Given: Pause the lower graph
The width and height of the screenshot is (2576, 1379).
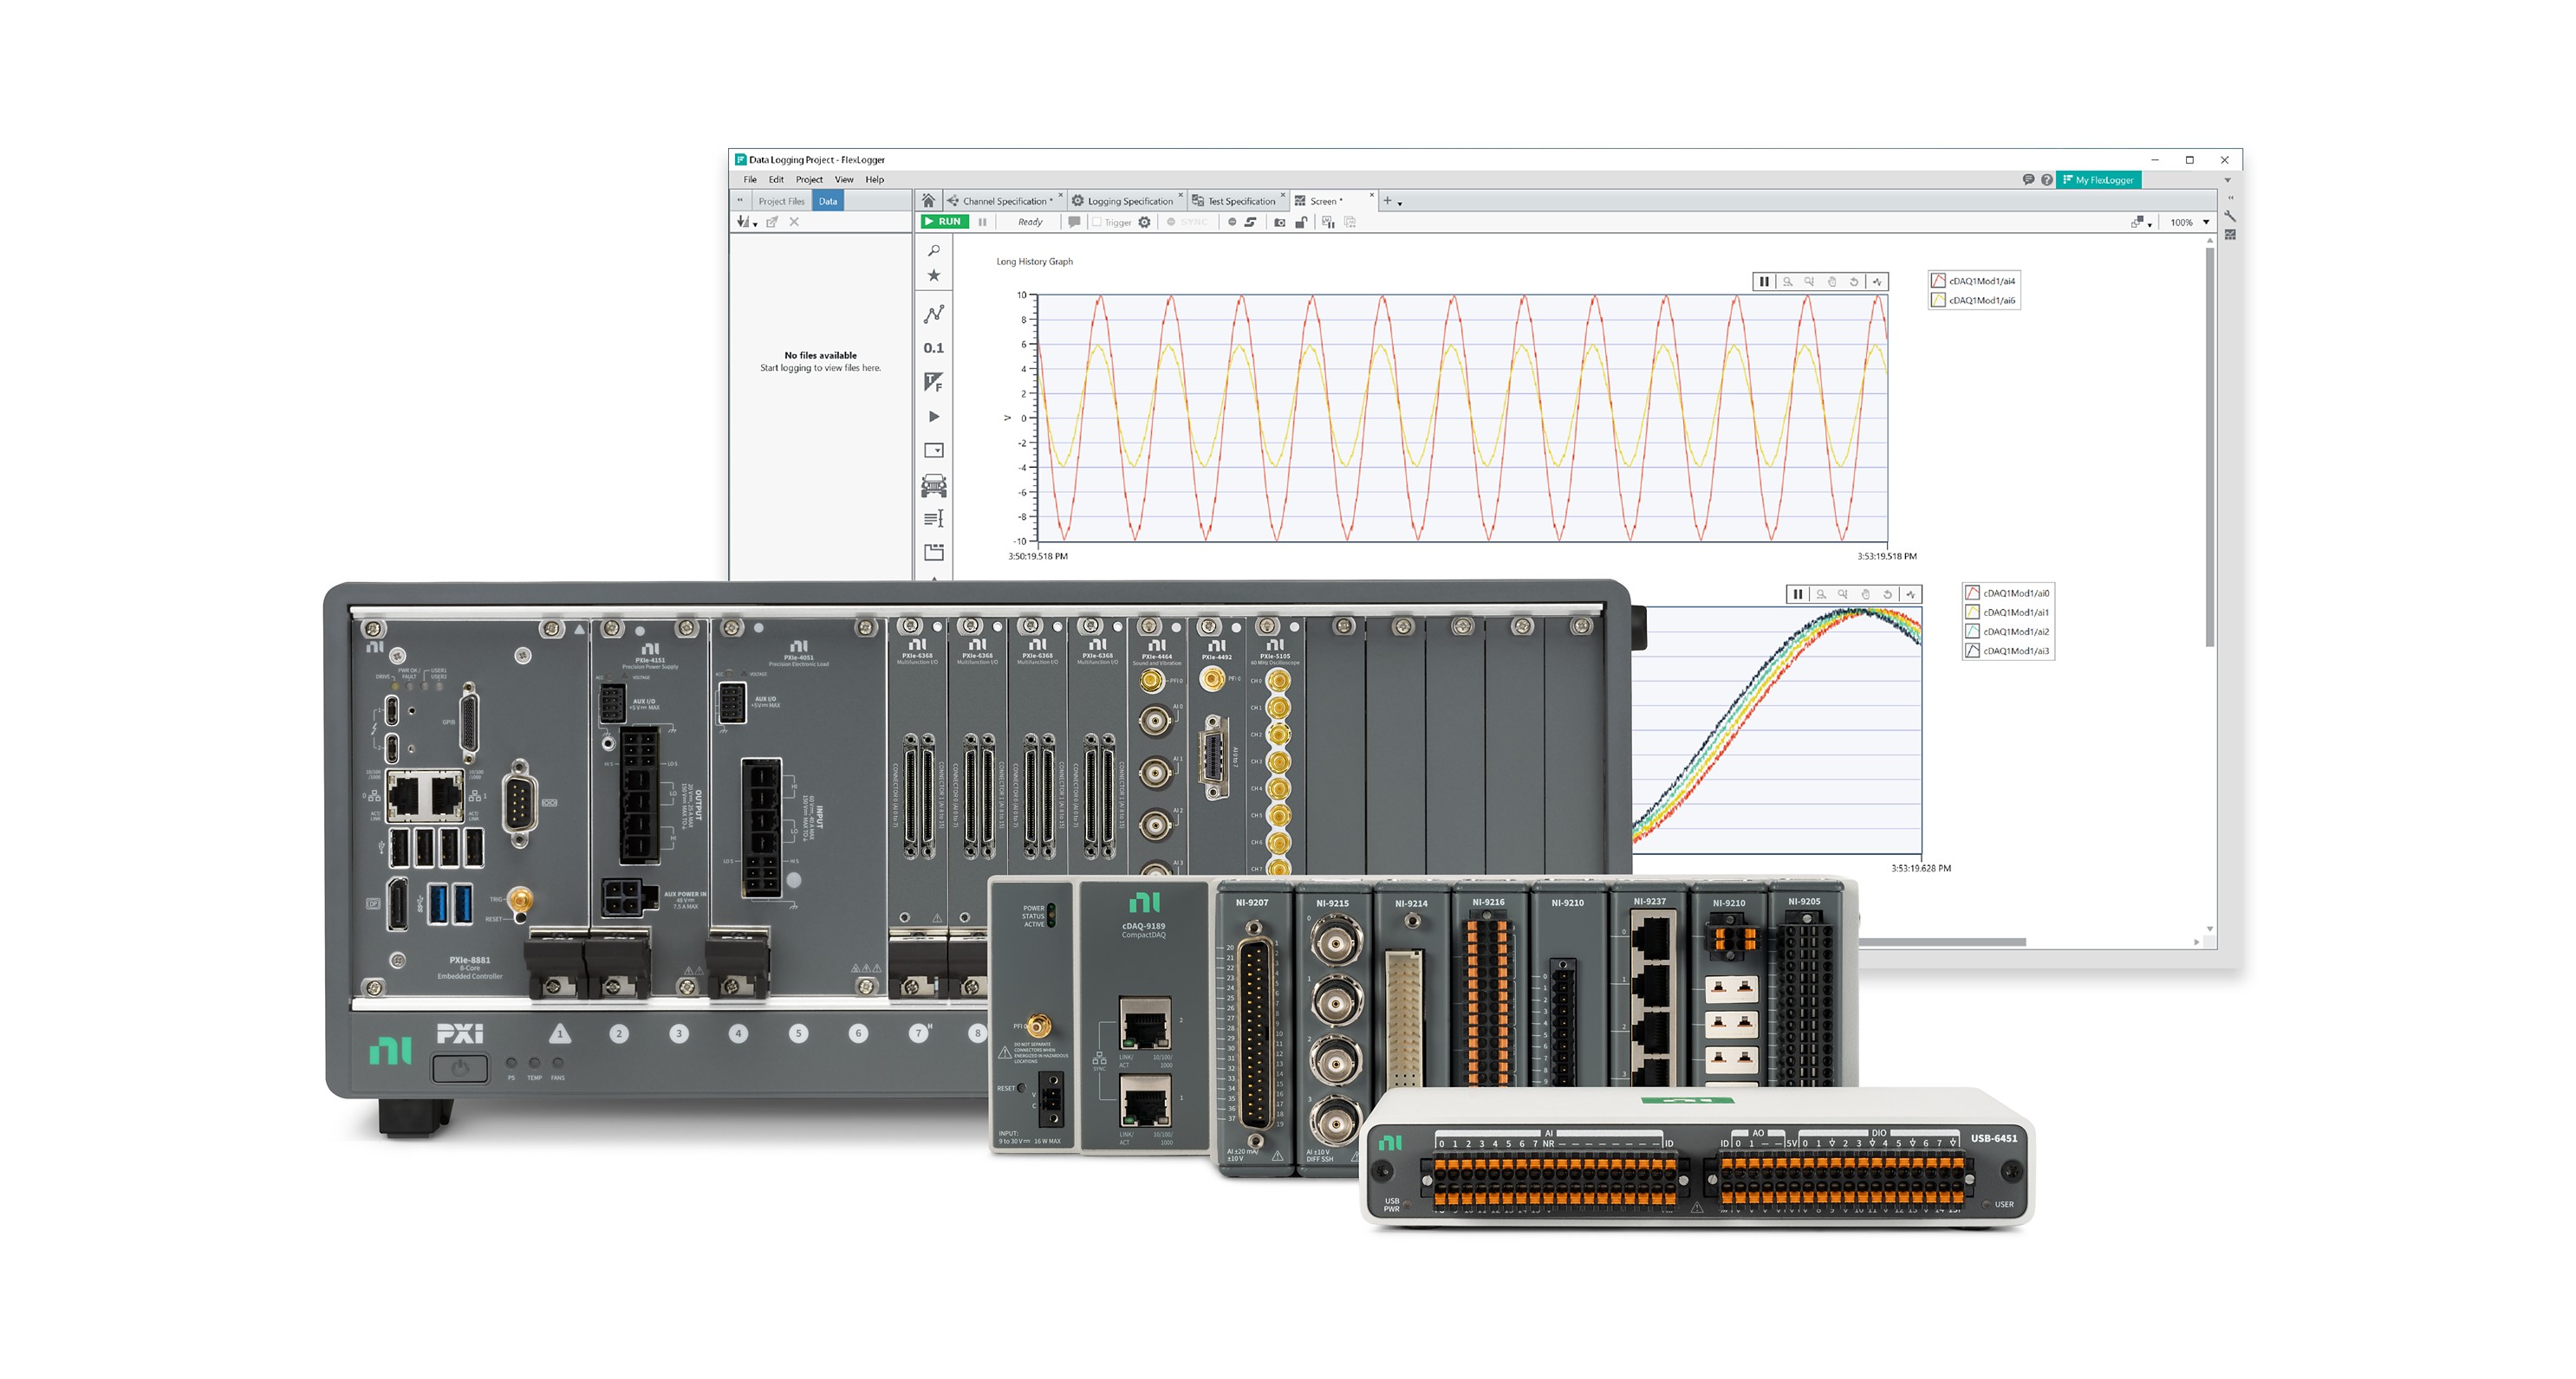Looking at the screenshot, I should [x=1798, y=594].
